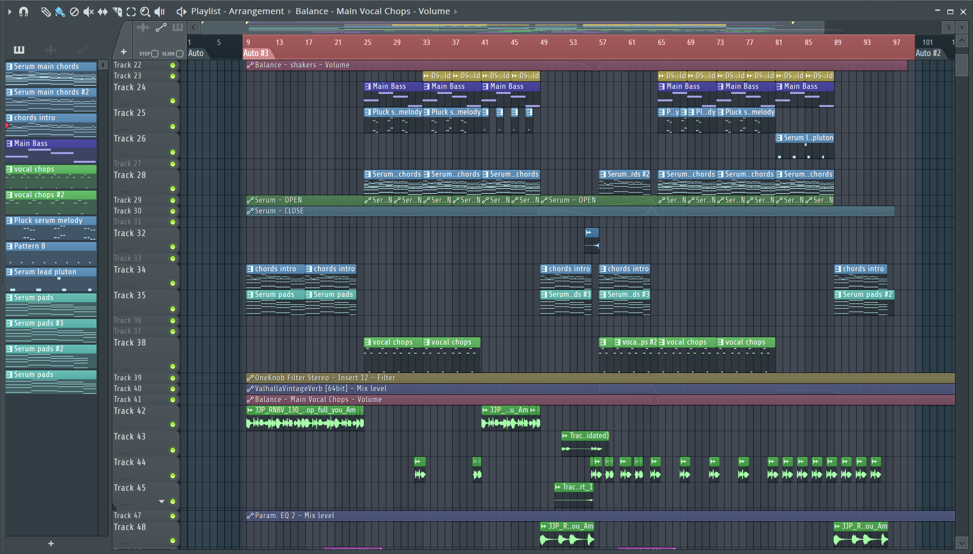The height and width of the screenshot is (554, 973).
Task: Expand arrow after the Volume breadcrumb
Action: [x=455, y=12]
